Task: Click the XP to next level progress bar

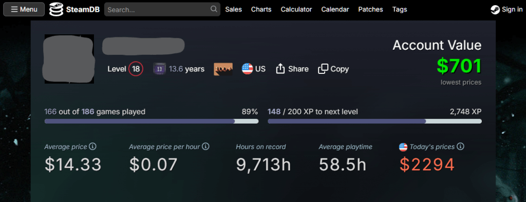Action: click(x=374, y=122)
